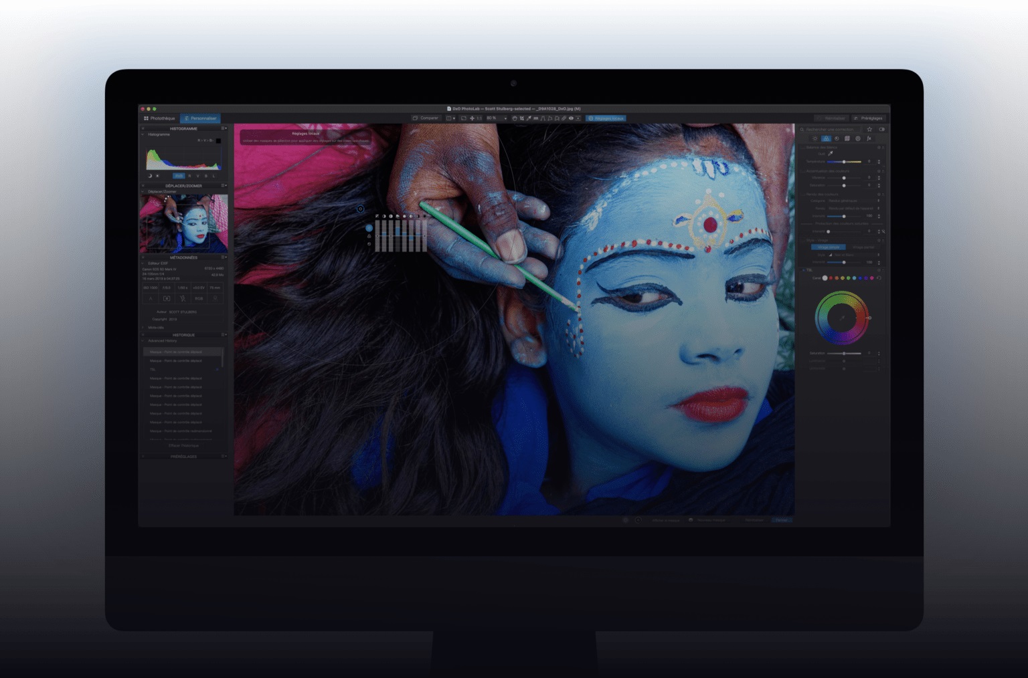
Task: Switch to the Personnaliser tab
Action: [200, 118]
